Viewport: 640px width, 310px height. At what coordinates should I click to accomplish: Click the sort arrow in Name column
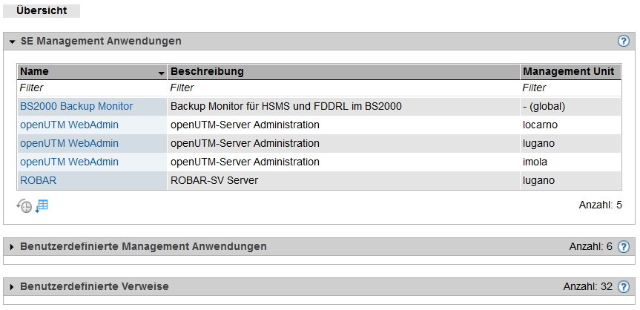coord(161,73)
